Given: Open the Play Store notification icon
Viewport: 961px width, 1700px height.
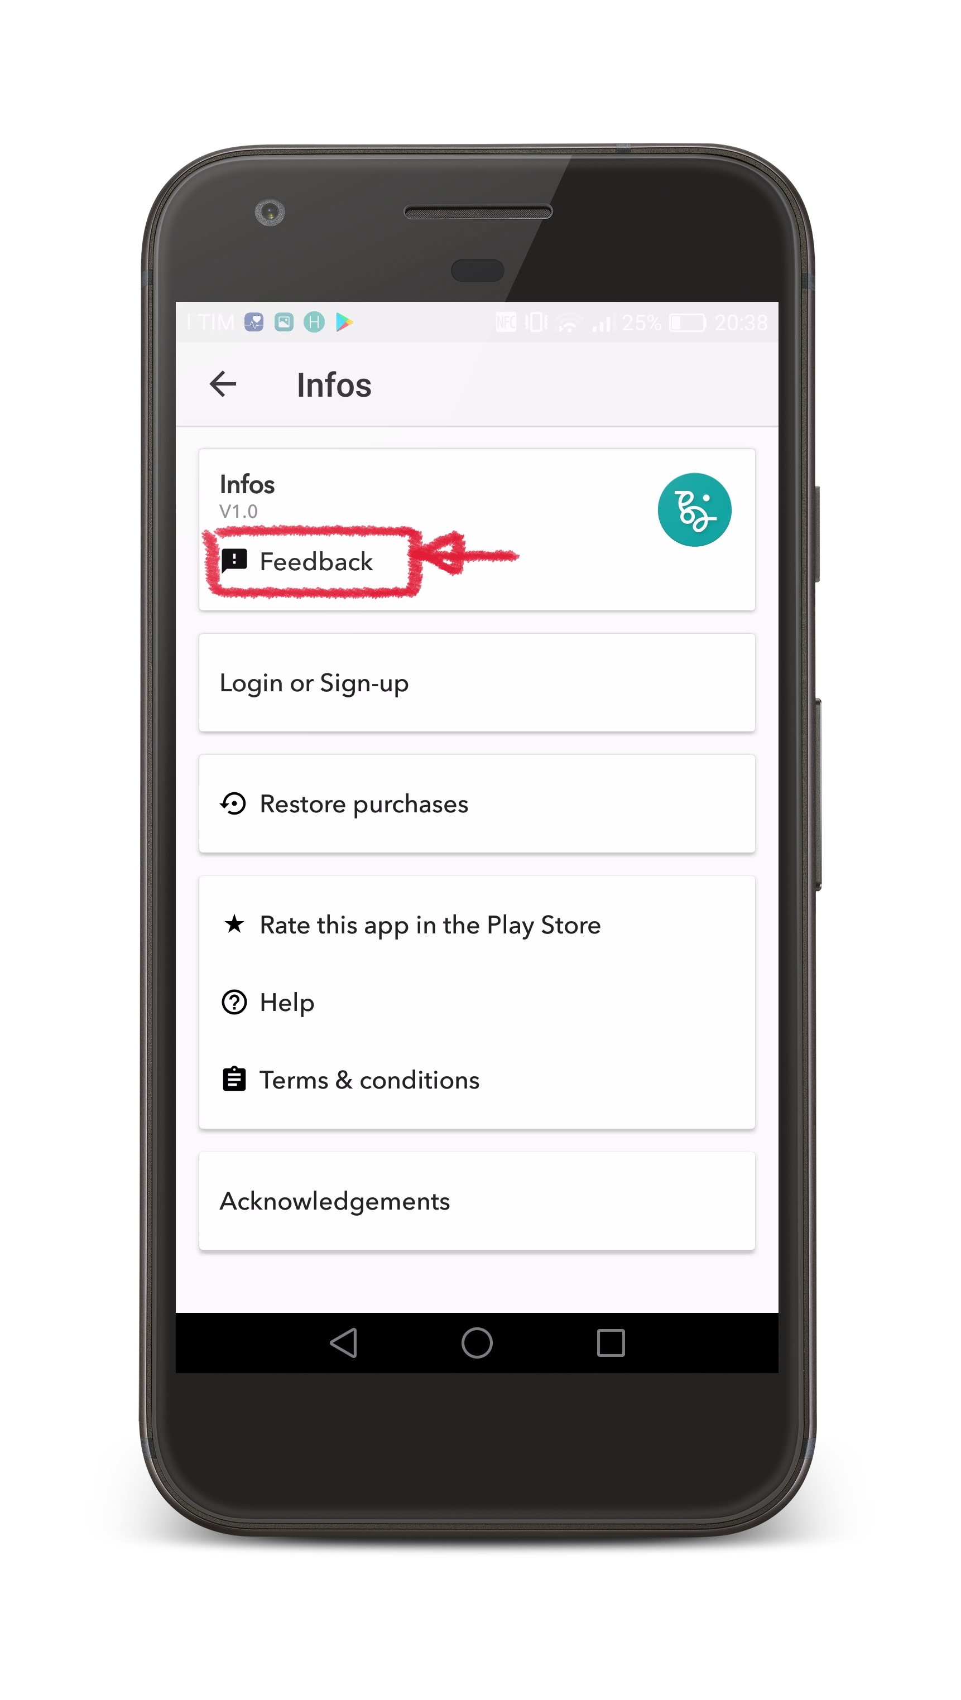Looking at the screenshot, I should tap(344, 322).
